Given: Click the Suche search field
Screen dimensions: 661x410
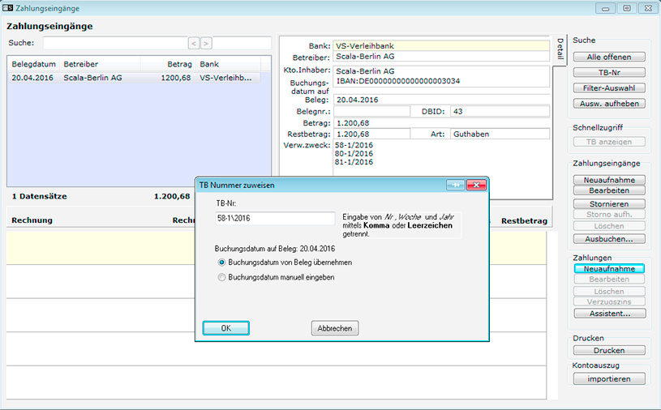Looking at the screenshot, I should click(x=114, y=43).
